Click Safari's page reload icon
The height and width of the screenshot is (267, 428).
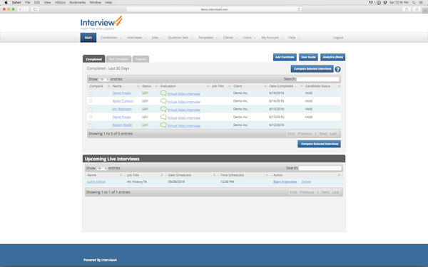(299, 9)
